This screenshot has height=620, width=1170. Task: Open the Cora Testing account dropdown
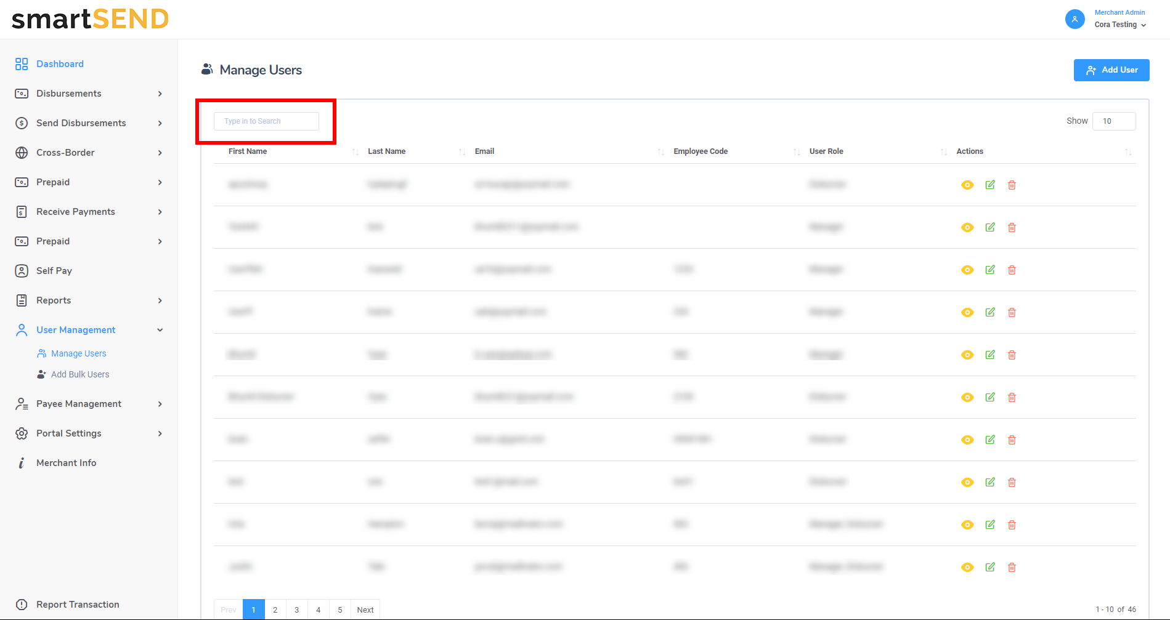point(1120,25)
